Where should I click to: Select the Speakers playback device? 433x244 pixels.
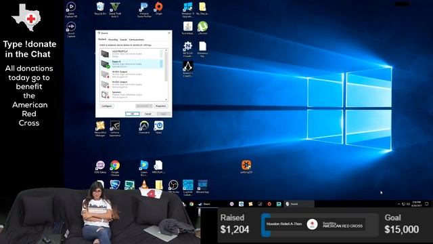pos(131,95)
